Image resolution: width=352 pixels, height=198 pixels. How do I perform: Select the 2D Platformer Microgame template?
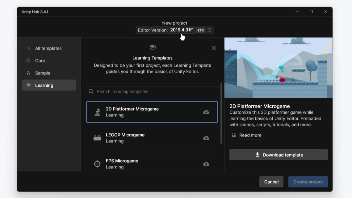pos(152,112)
